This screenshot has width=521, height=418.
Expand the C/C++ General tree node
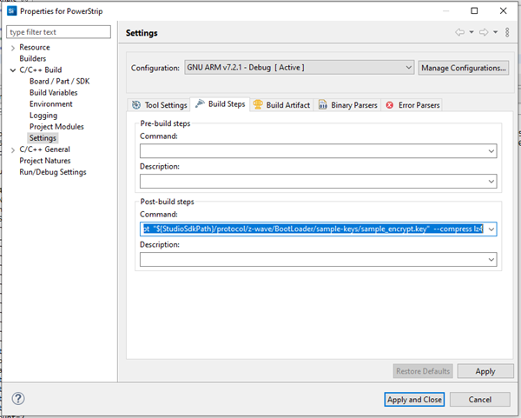pyautogui.click(x=11, y=149)
